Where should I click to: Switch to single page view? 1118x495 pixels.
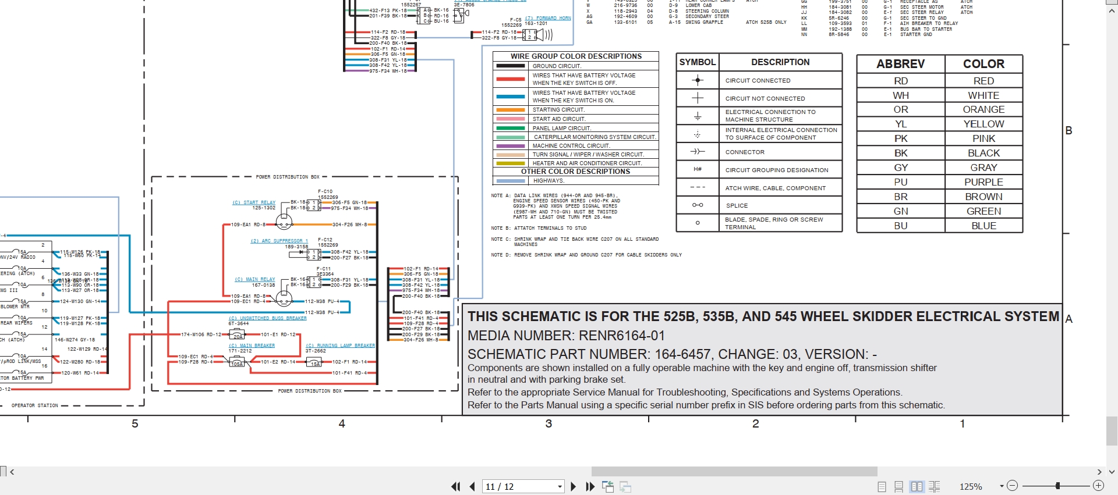[x=882, y=487]
